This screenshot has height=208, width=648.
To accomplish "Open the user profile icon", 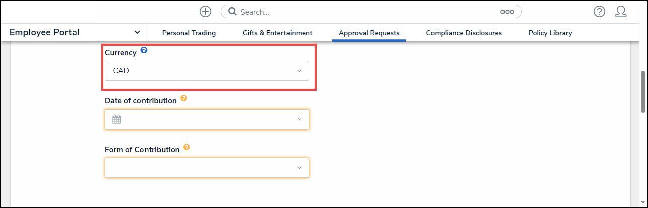I will [621, 12].
